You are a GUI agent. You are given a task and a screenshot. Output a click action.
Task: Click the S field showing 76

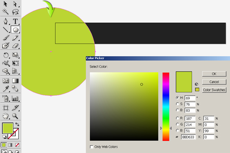coord(190,104)
